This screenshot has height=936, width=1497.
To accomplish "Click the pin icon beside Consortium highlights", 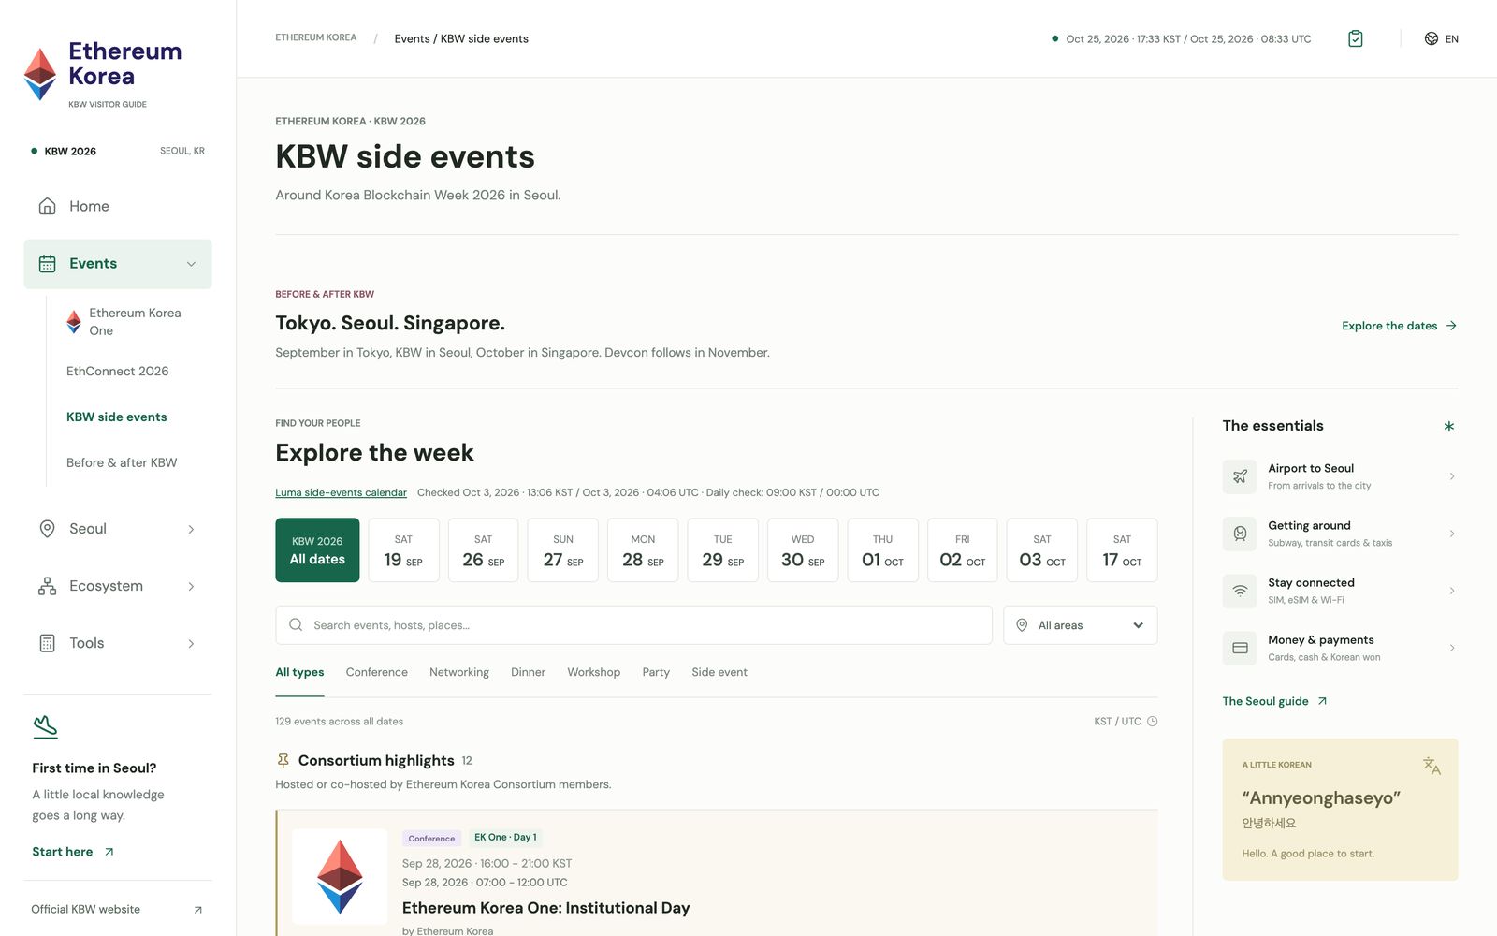I will [x=283, y=760].
